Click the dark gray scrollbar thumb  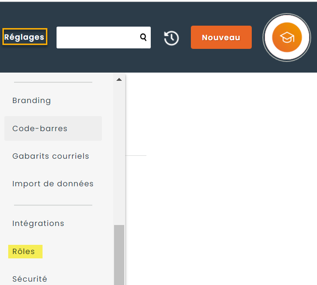click(x=119, y=254)
